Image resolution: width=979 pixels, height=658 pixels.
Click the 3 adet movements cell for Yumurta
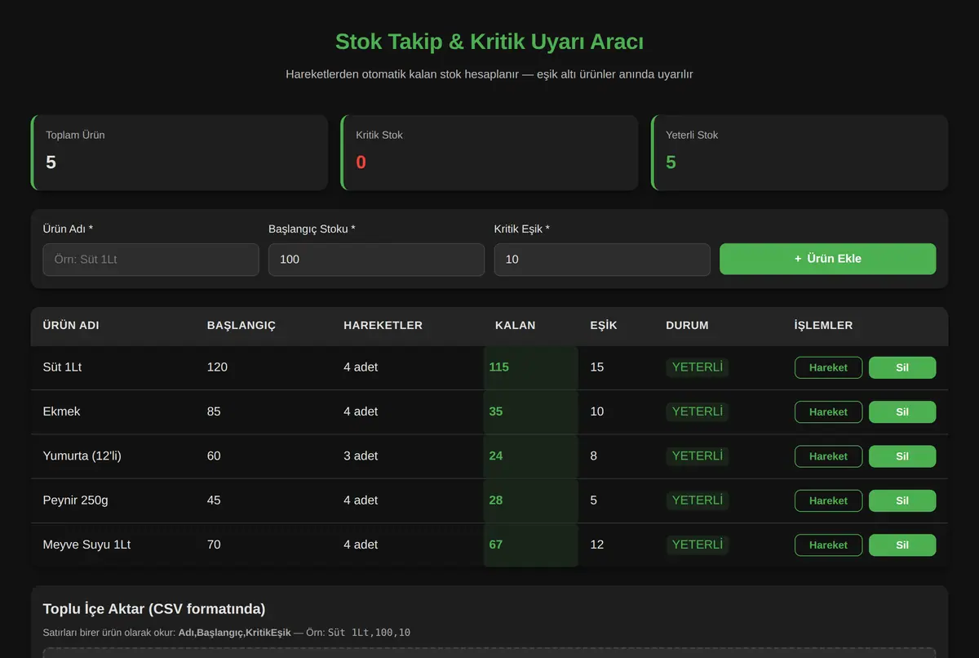tap(361, 456)
